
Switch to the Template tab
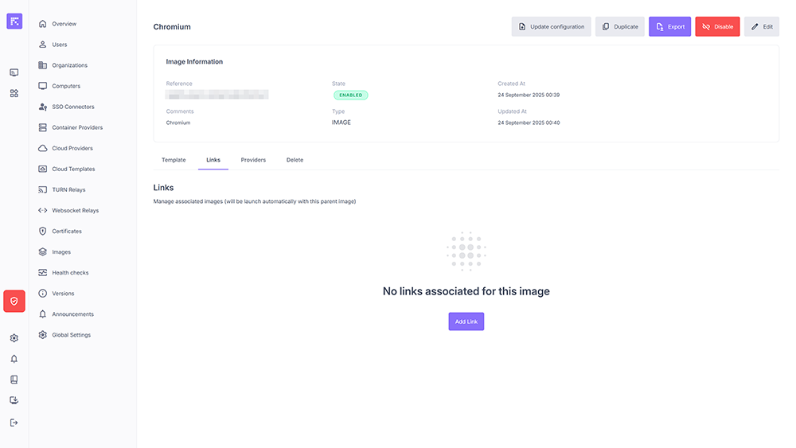coord(174,160)
